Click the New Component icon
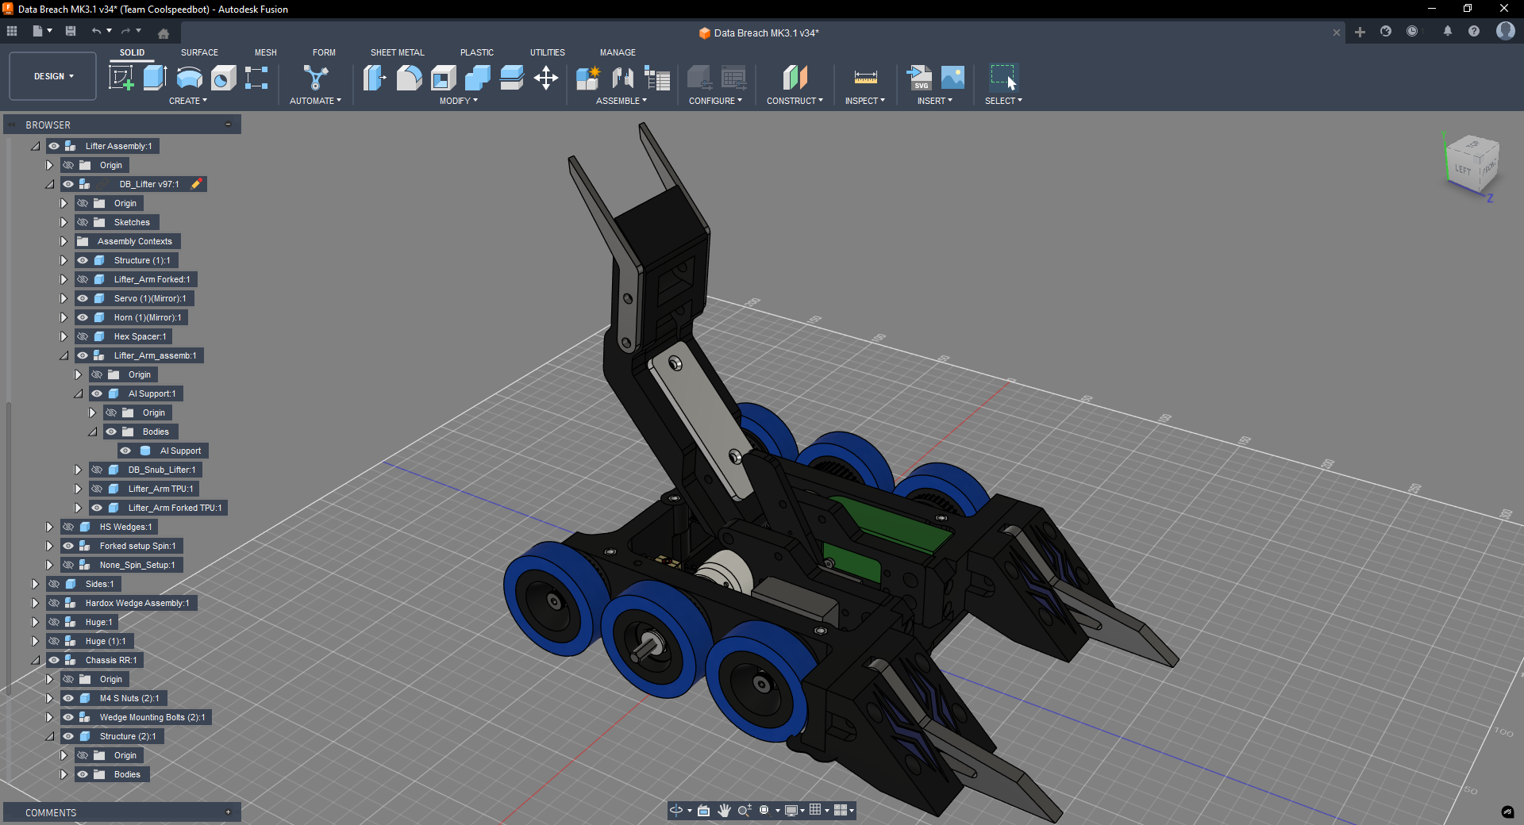The height and width of the screenshot is (825, 1524). pyautogui.click(x=588, y=78)
